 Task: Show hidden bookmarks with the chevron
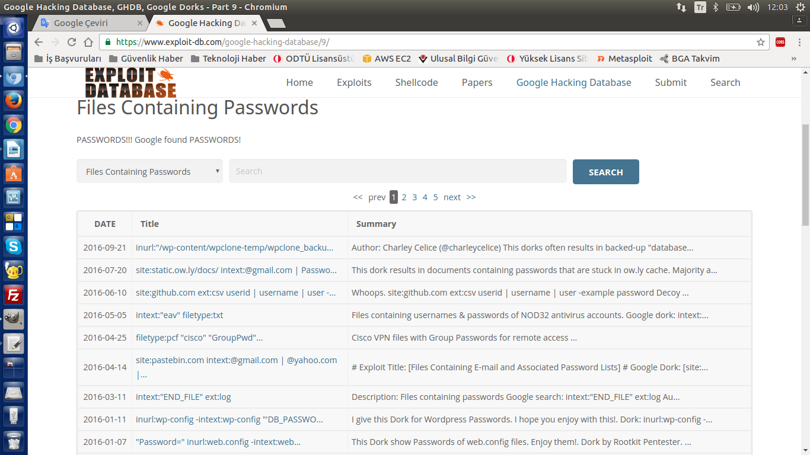coord(794,59)
